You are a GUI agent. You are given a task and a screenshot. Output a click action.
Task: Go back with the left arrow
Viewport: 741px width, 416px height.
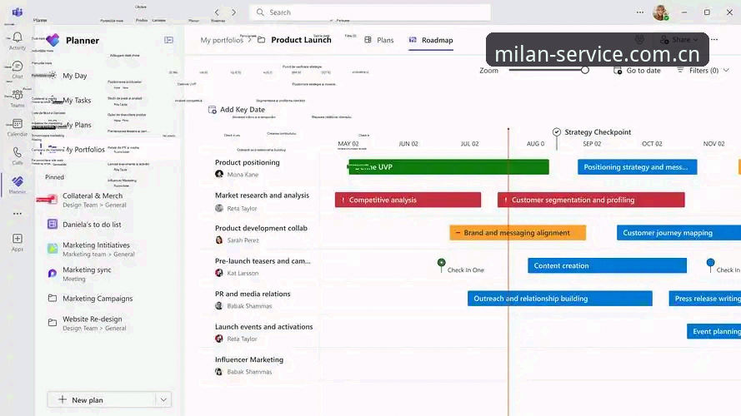(217, 12)
